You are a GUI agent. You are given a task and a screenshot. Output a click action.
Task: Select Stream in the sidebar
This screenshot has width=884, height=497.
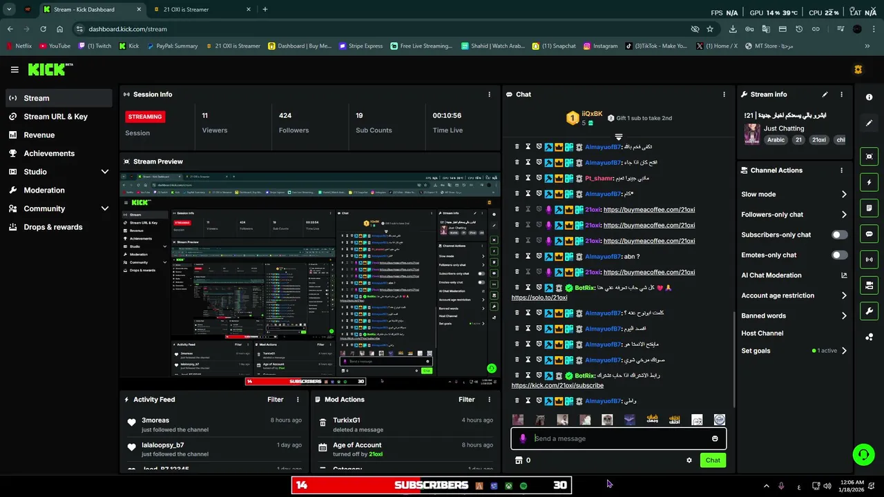[x=59, y=98]
